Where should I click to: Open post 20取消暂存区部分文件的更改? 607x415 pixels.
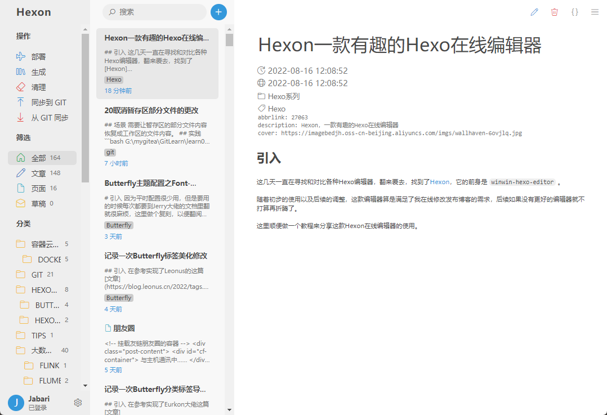click(x=157, y=136)
